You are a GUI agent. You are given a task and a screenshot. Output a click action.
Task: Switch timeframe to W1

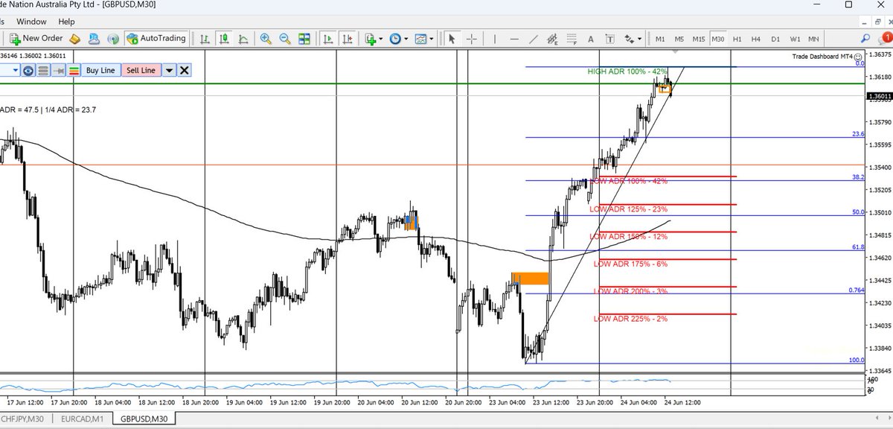(x=795, y=38)
